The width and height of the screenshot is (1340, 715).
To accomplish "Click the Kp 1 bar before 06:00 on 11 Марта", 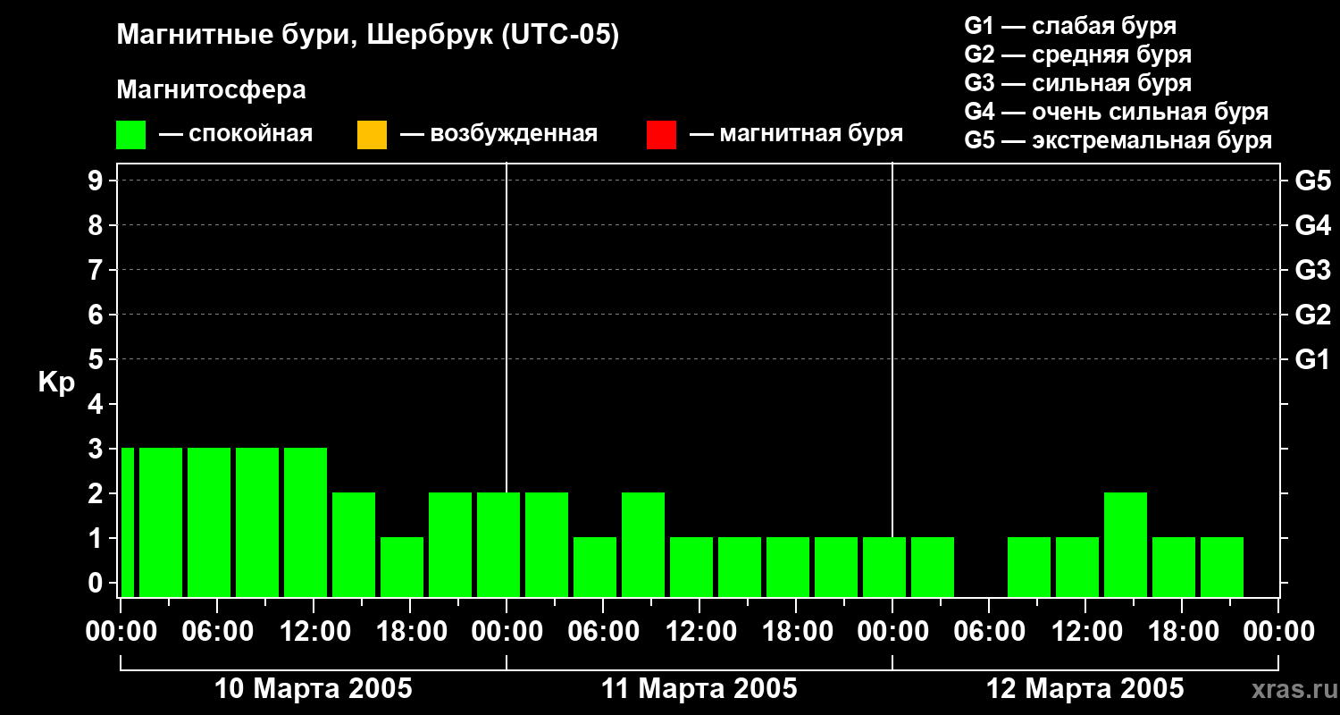I will click(595, 567).
